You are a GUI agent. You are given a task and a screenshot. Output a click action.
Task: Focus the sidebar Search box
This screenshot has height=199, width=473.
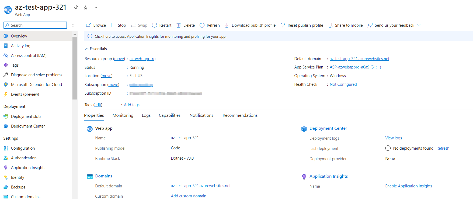click(35, 25)
